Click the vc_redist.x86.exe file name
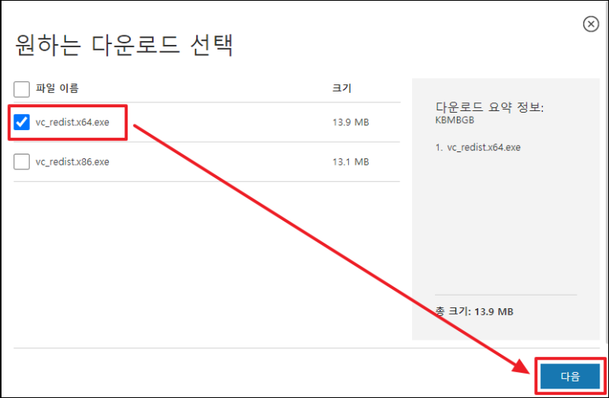 click(x=72, y=162)
